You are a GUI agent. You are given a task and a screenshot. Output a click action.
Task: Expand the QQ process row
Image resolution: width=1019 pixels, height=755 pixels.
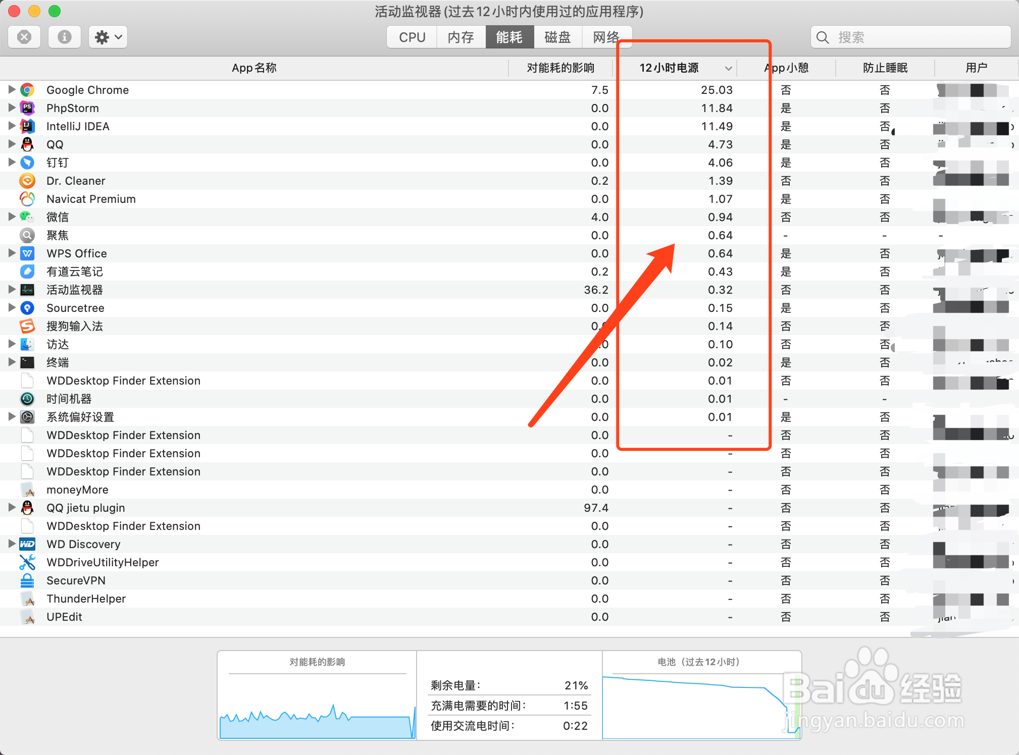tap(12, 144)
